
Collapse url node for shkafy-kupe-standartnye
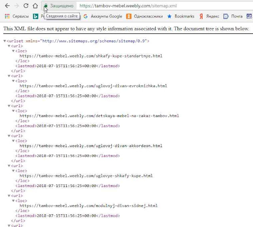9,46
